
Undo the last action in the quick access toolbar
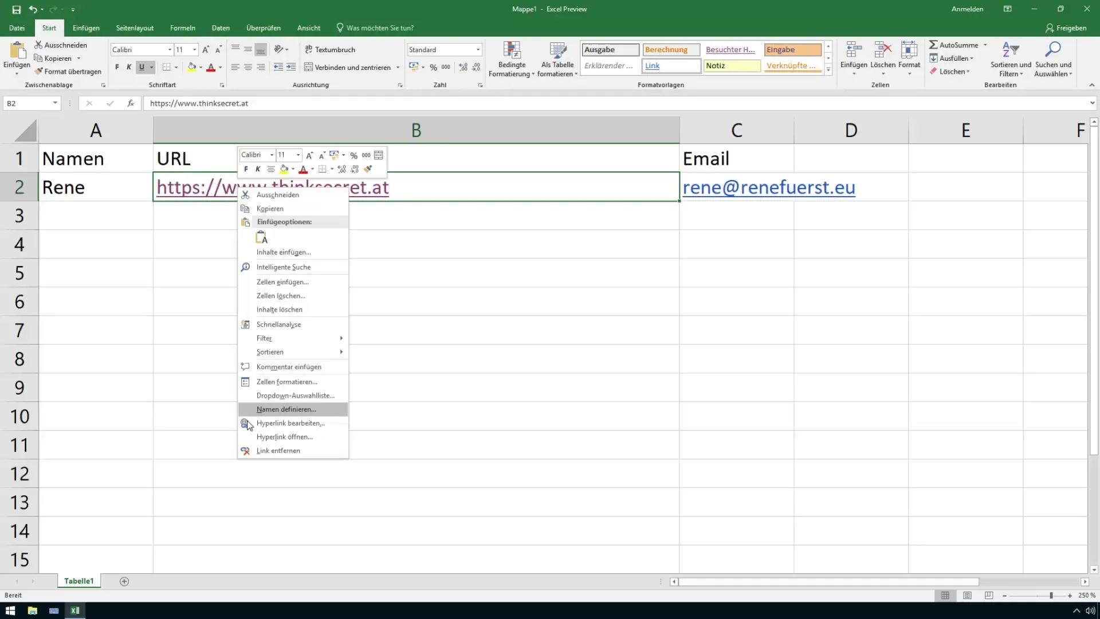coord(33,9)
